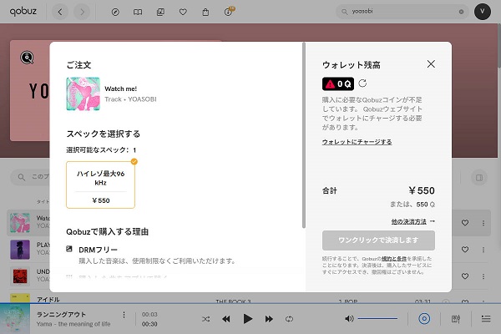Screen dimensions: 501x334
Task: Open the playlists icon in top bar
Action: tap(160, 13)
